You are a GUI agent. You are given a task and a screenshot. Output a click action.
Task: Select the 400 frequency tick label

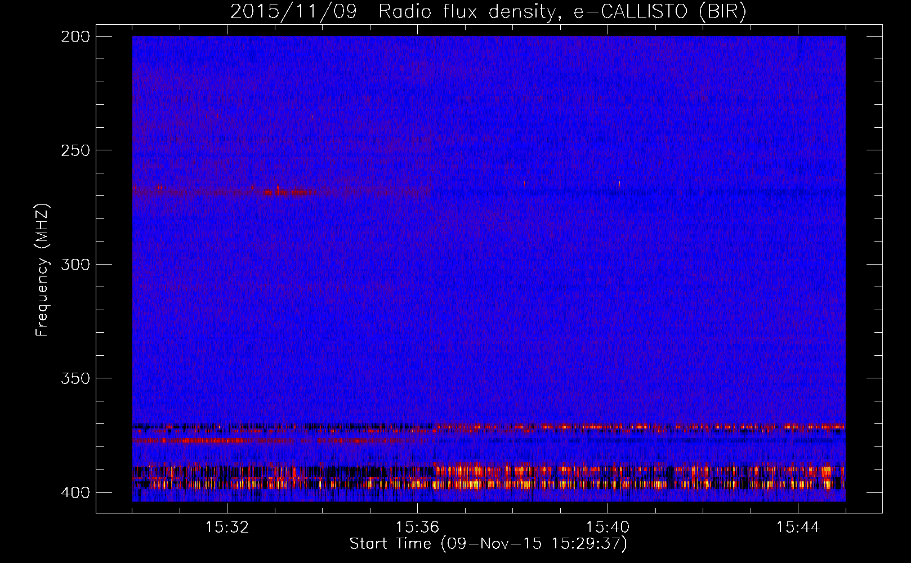[x=75, y=493]
